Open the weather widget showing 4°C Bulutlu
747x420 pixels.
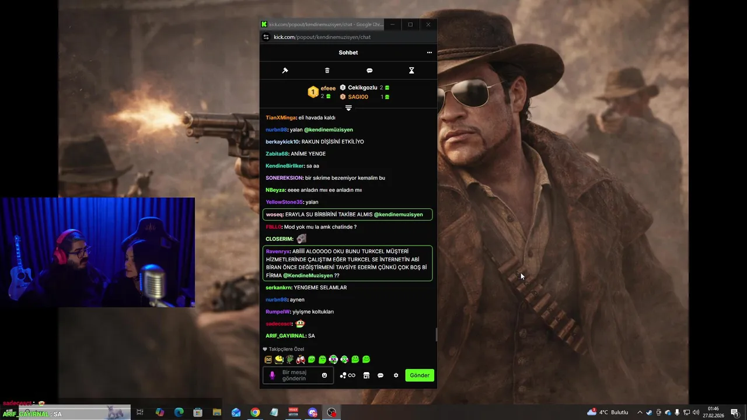coord(608,412)
